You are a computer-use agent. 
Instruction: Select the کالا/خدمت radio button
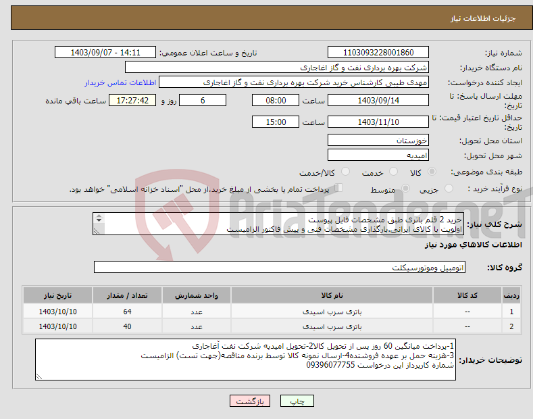pos(345,172)
